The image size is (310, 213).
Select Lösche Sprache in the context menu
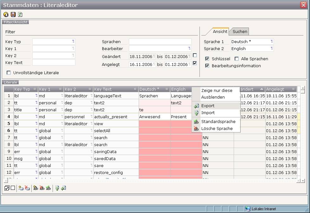click(217, 129)
